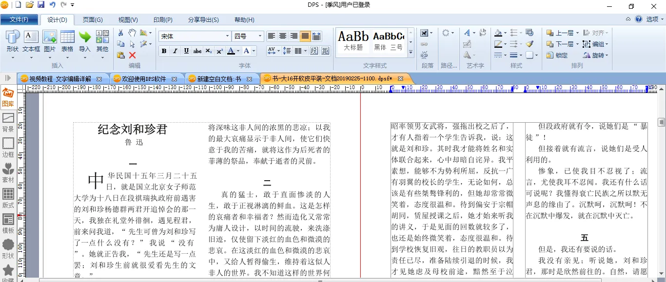The height and width of the screenshot is (282, 666).
Task: Toggle bold formatting
Action: pos(164,51)
